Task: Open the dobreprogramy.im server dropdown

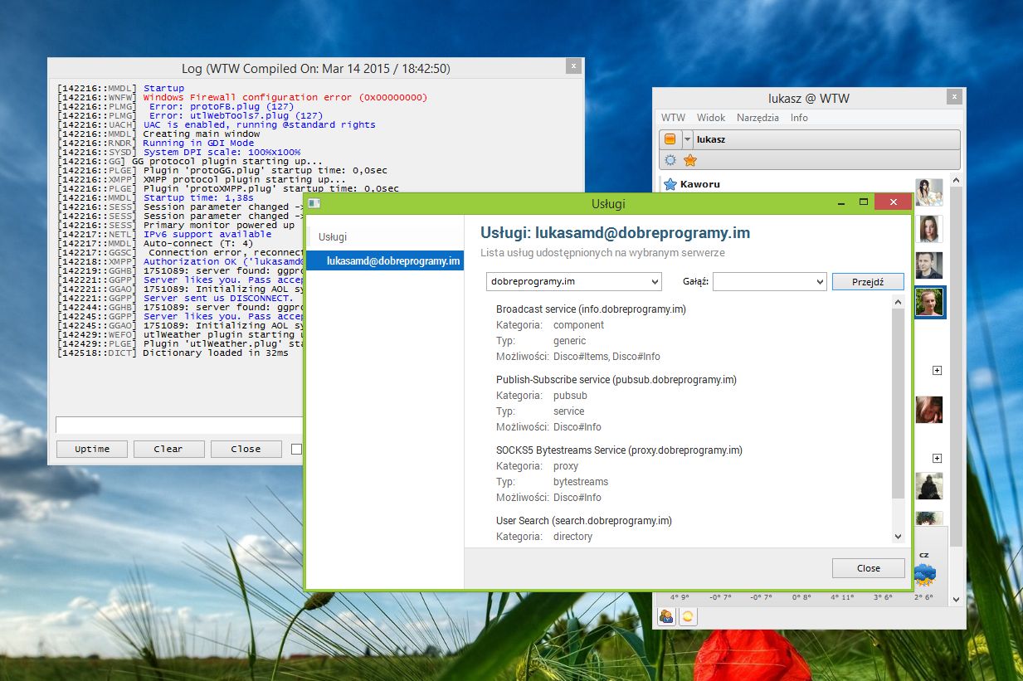Action: point(573,282)
